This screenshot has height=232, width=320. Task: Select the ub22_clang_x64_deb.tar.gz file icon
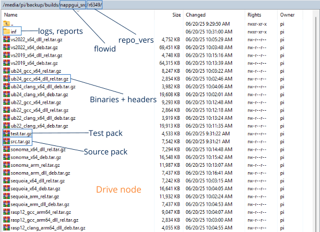click(x=6, y=126)
